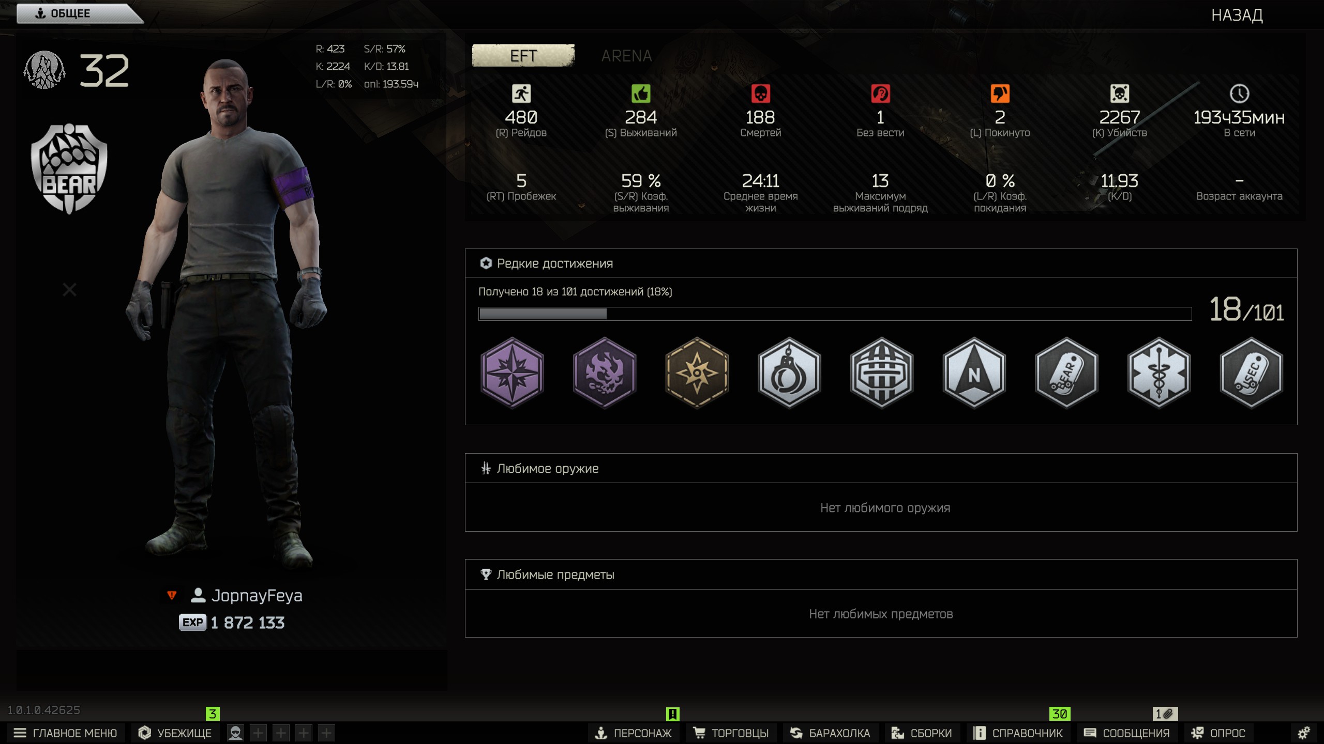Click the USEC dogtag achievement badge
Image resolution: width=1324 pixels, height=744 pixels.
point(1252,373)
